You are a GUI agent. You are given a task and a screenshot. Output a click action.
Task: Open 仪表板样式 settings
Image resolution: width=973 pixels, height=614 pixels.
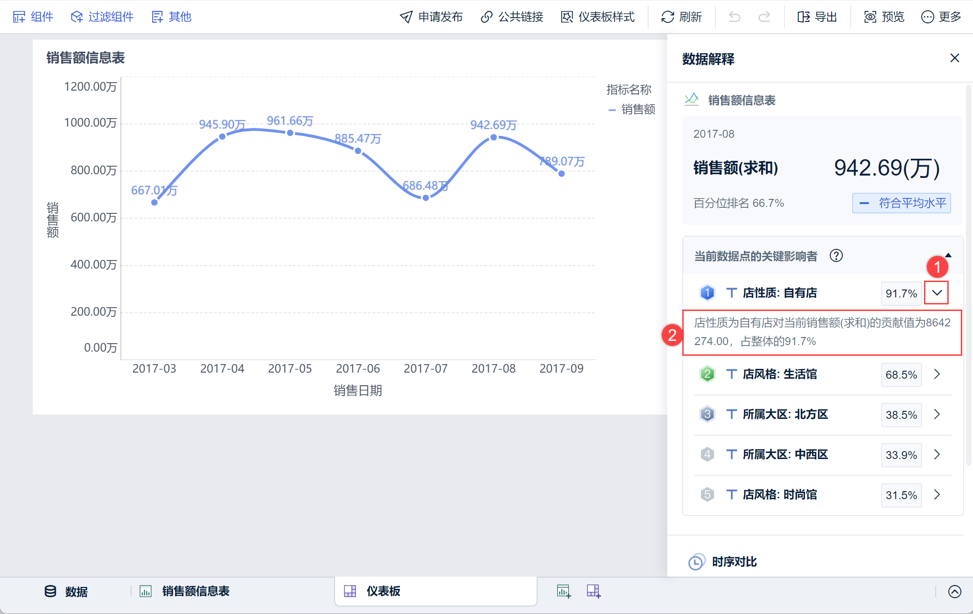click(598, 17)
